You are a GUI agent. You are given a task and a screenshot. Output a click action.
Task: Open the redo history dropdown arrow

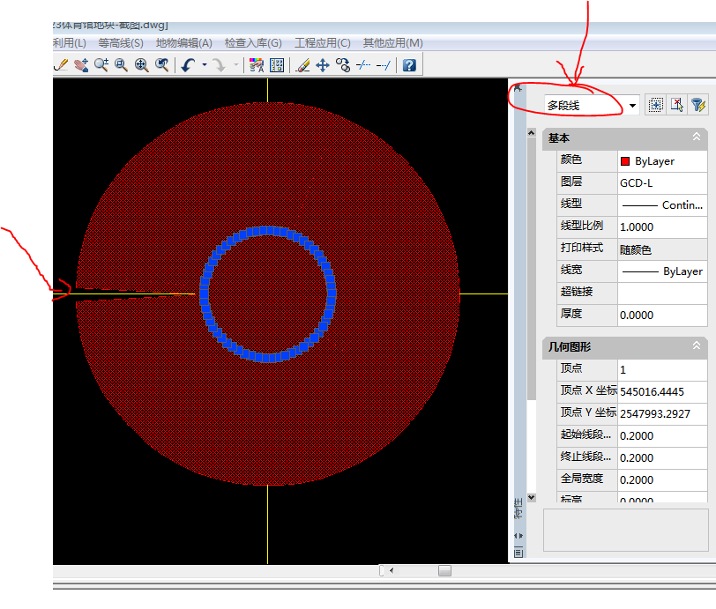[236, 65]
